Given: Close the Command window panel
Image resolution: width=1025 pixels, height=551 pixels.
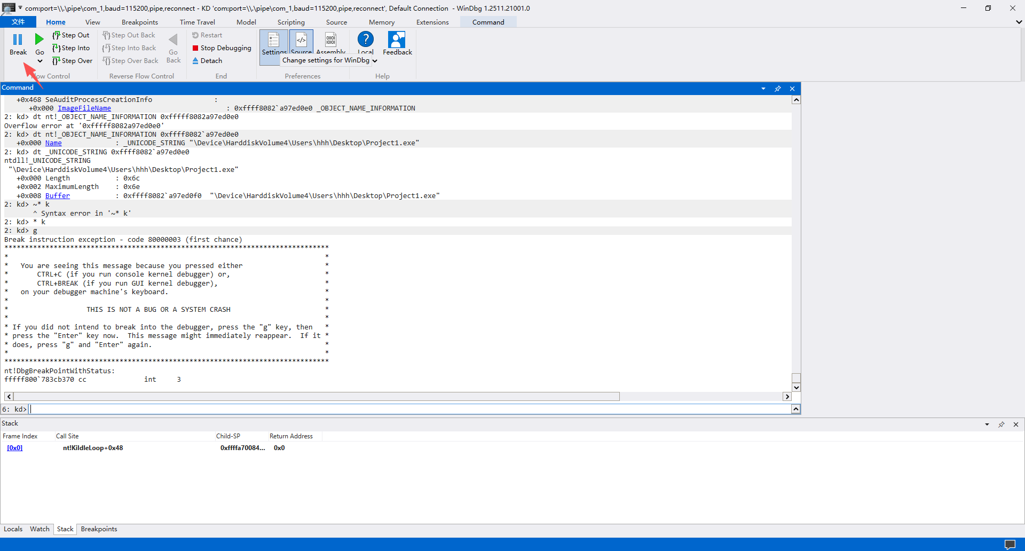Looking at the screenshot, I should coord(792,89).
